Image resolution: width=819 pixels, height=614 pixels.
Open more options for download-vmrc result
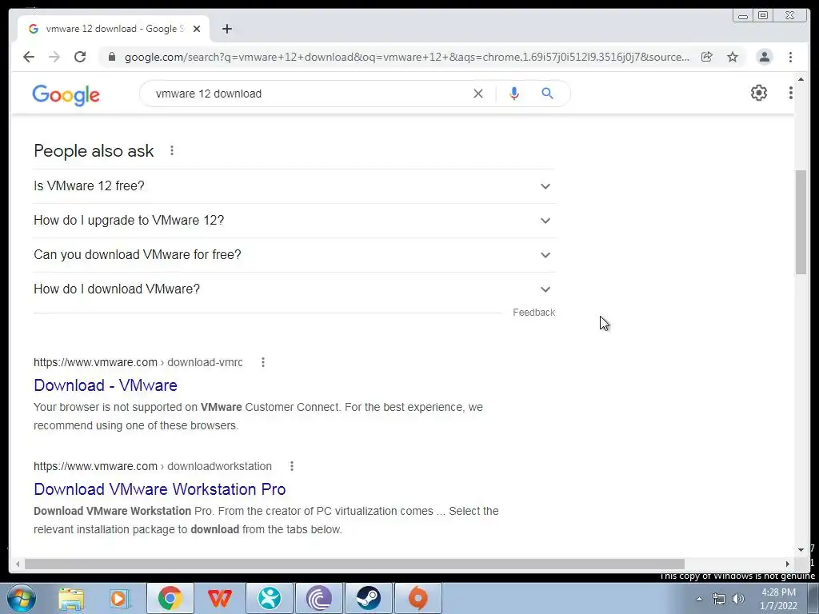[263, 362]
